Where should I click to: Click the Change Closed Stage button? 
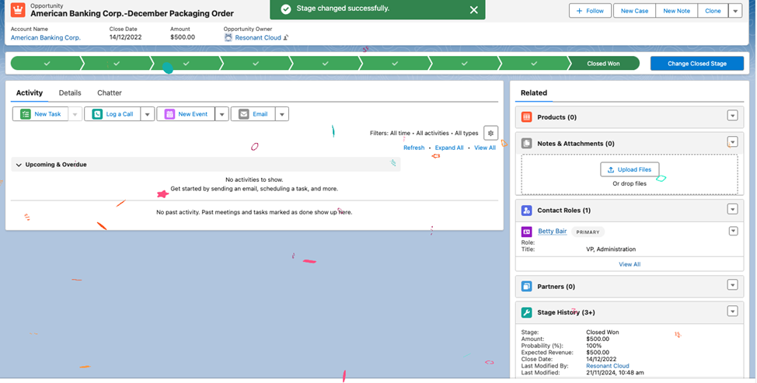696,64
